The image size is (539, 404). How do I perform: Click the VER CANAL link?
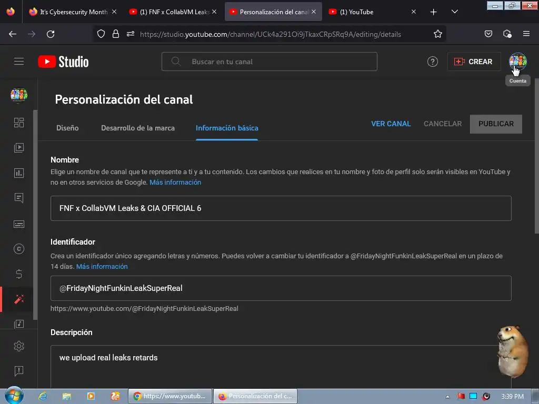(391, 124)
